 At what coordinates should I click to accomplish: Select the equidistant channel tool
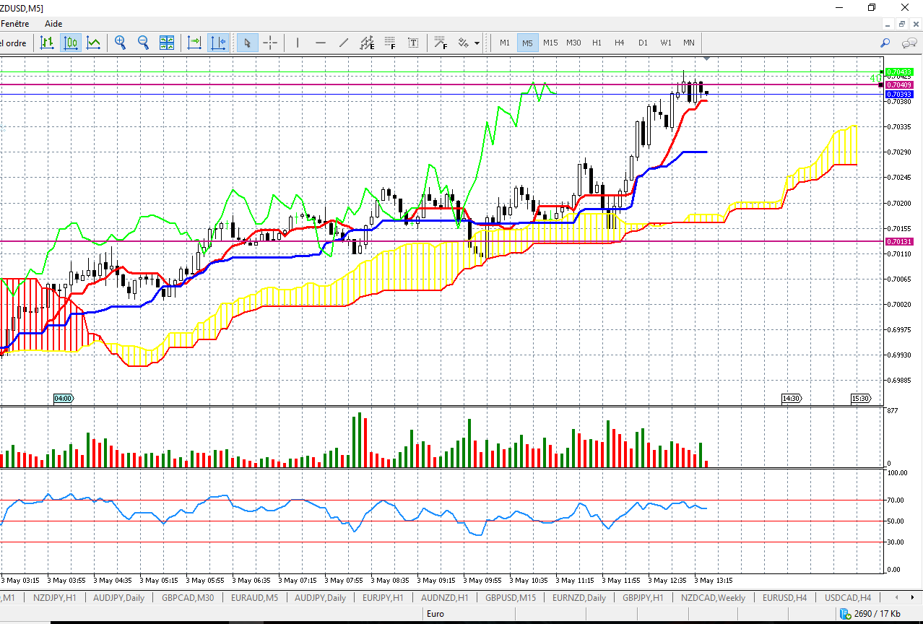(367, 43)
